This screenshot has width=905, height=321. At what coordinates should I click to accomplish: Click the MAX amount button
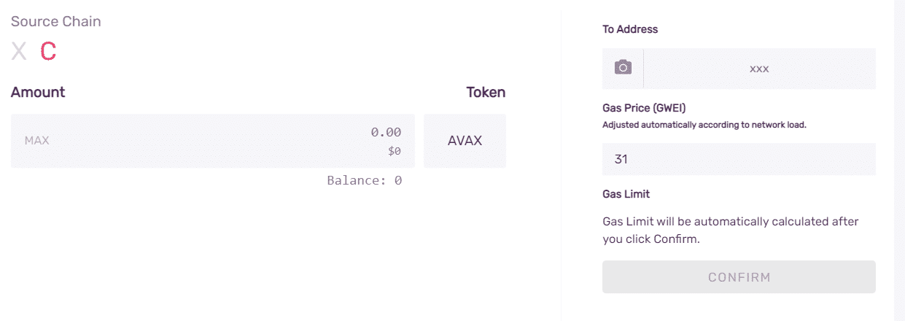click(x=36, y=140)
